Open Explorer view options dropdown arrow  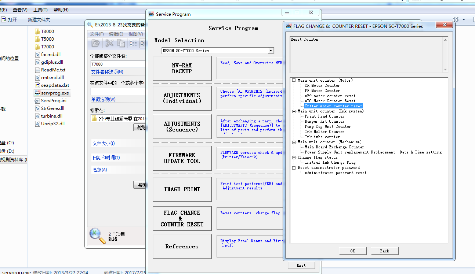pyautogui.click(x=464, y=19)
